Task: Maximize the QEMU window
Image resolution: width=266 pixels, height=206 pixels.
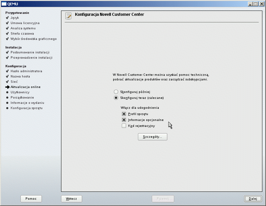Action: (256, 4)
